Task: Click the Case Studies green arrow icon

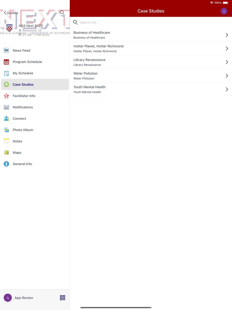Action: pyautogui.click(x=6, y=85)
